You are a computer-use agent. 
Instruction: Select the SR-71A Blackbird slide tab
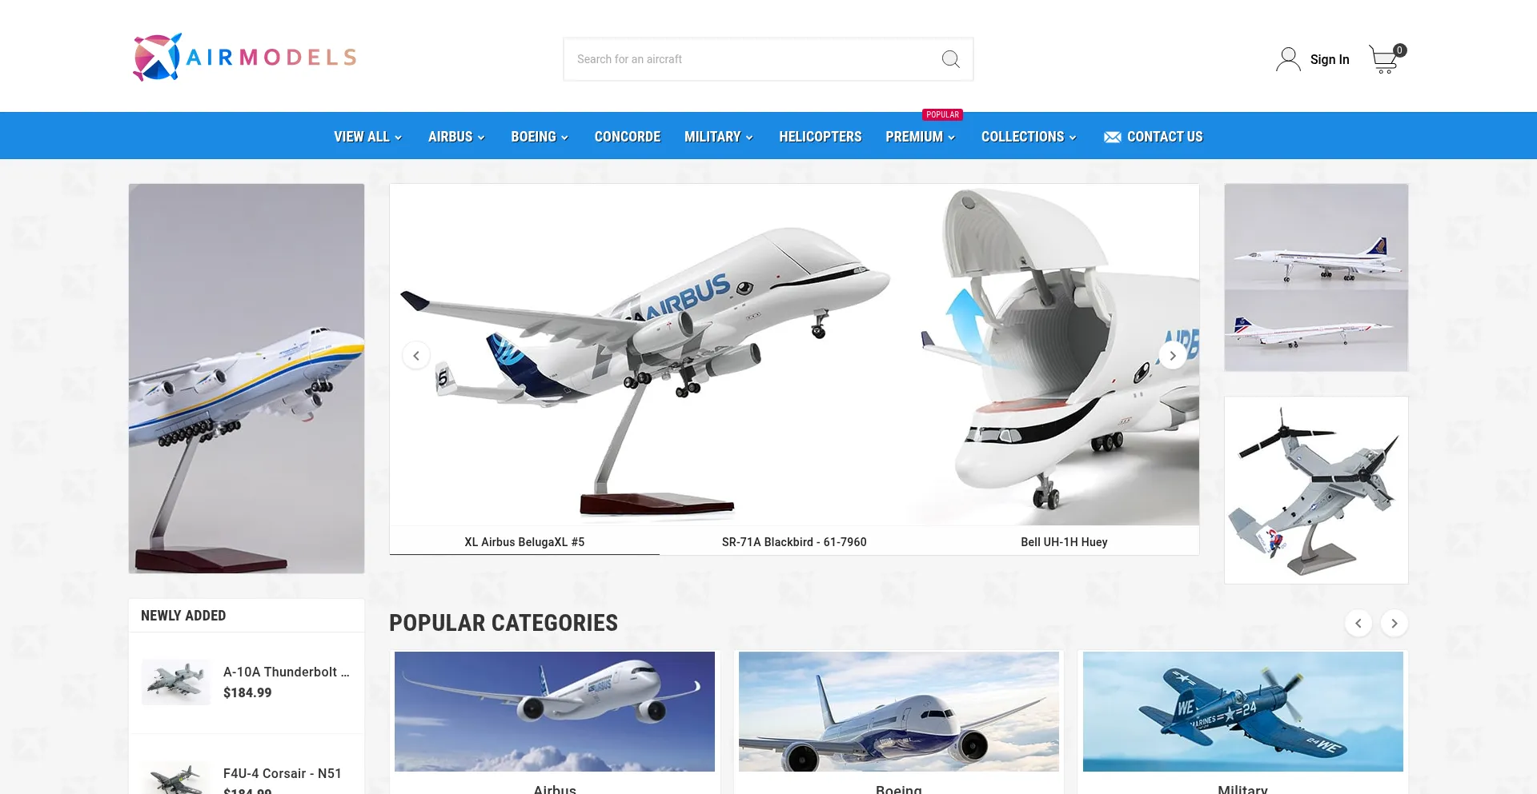(x=794, y=542)
